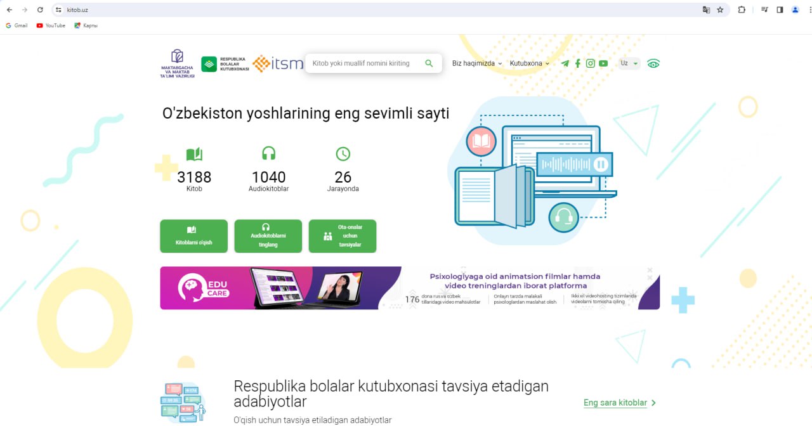Open the Facebook page icon
This screenshot has width=812, height=426.
[577, 63]
